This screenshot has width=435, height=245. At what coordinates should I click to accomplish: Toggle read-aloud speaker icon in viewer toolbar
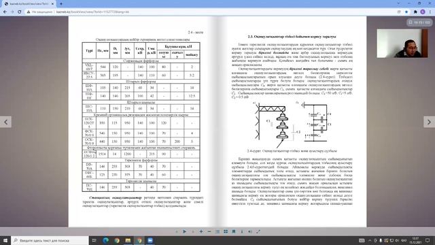[250, 231]
